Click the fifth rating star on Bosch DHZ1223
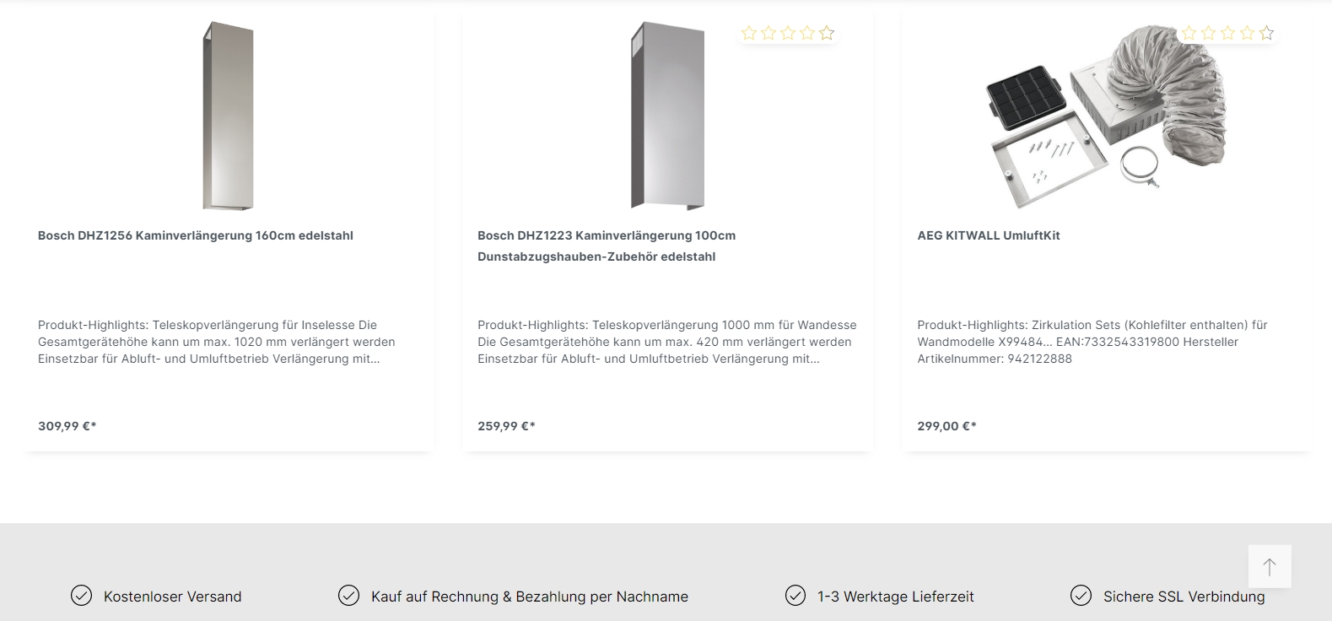This screenshot has width=1332, height=621. click(827, 33)
